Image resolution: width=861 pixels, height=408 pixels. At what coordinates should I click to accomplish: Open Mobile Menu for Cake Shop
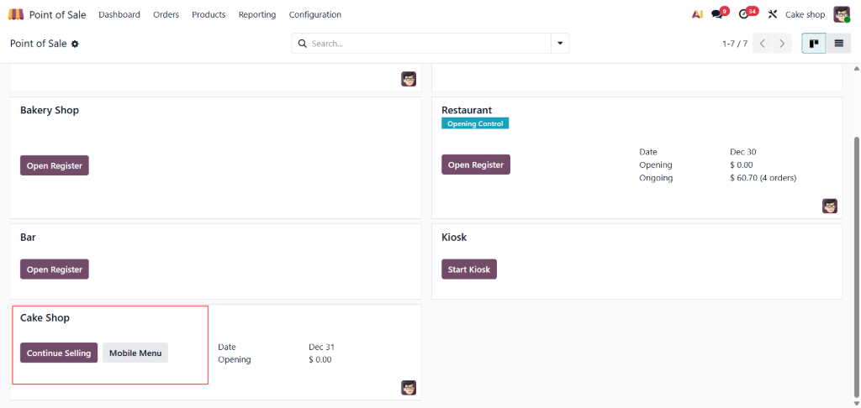click(135, 353)
